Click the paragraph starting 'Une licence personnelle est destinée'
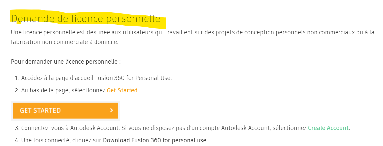The image size is (383, 146). (x=164, y=33)
